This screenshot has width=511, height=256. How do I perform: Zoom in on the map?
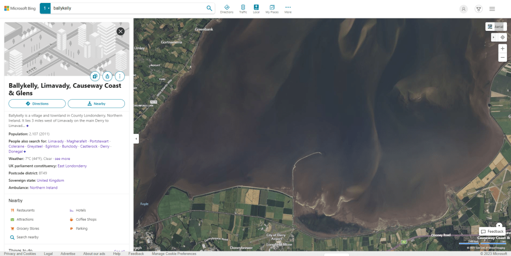pos(503,48)
